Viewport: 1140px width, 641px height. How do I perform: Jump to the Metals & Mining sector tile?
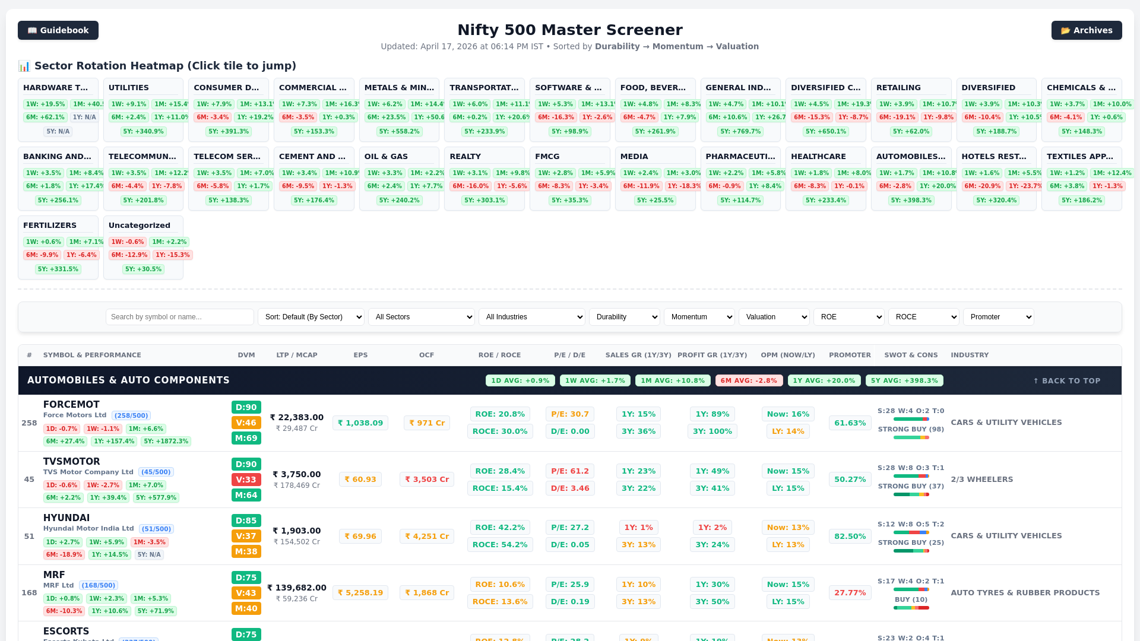click(x=399, y=110)
